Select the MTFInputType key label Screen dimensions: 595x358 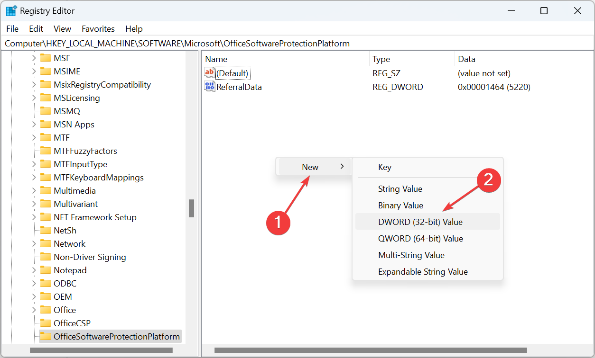[80, 164]
